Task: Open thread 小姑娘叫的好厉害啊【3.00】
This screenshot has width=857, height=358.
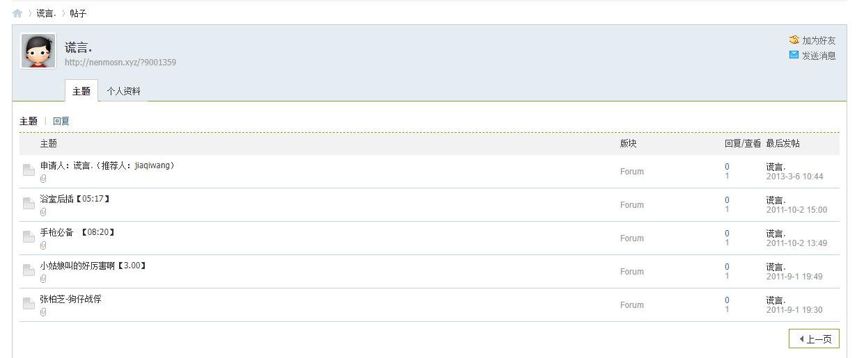Action: tap(93, 266)
